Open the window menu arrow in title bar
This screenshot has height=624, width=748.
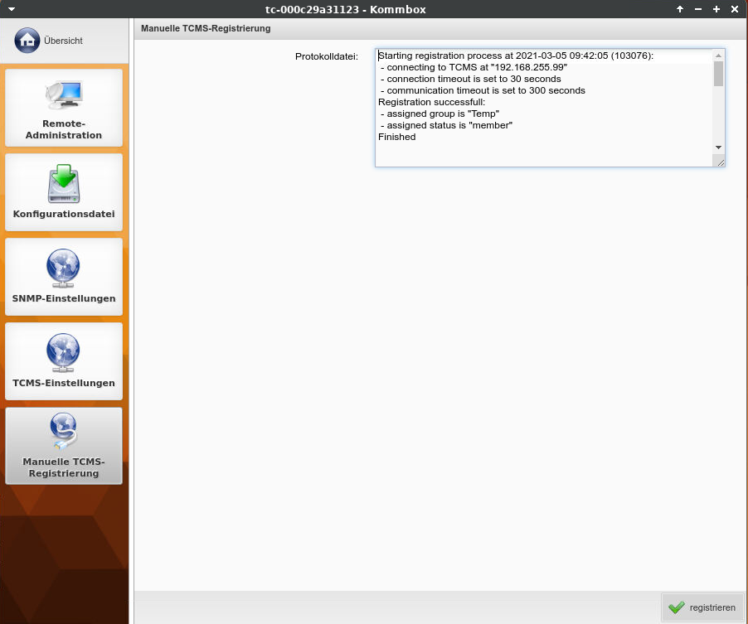pyautogui.click(x=12, y=8)
